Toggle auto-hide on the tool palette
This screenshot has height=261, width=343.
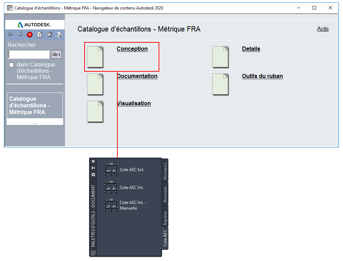pos(93,168)
